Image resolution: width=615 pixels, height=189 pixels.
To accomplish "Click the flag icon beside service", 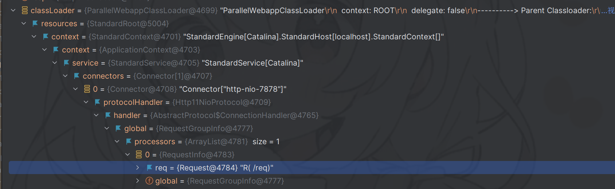I will [66, 63].
